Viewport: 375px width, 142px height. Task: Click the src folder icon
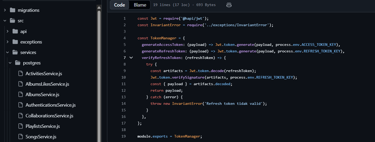click(13, 21)
